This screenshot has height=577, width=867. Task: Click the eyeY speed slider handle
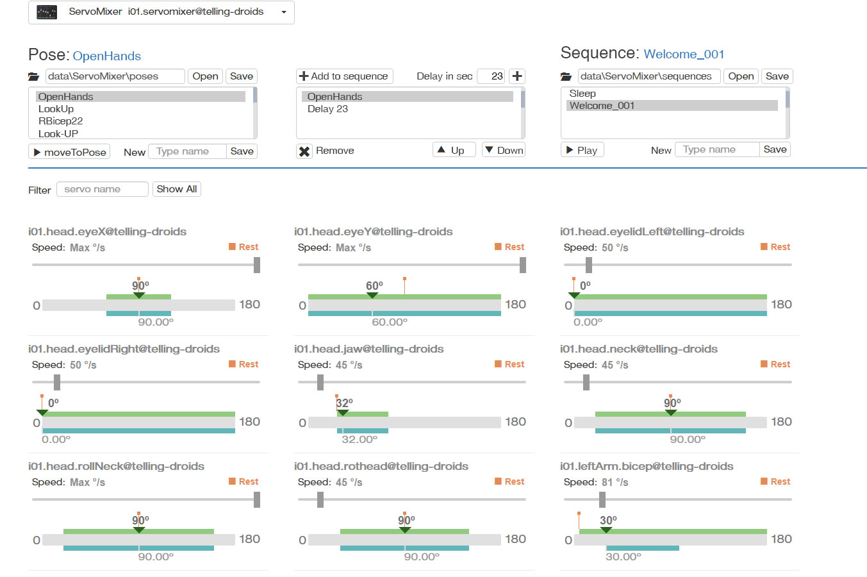pyautogui.click(x=523, y=265)
